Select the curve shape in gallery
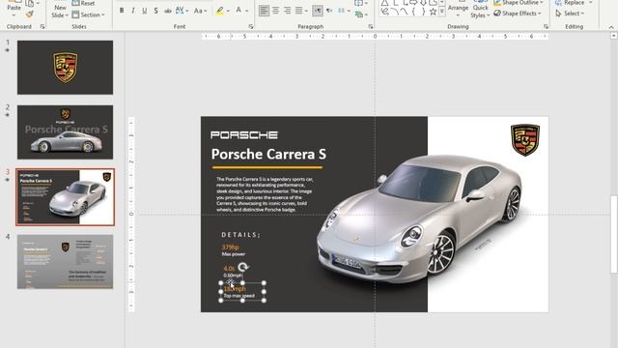The height and width of the screenshot is (348, 618). tap(404, 12)
